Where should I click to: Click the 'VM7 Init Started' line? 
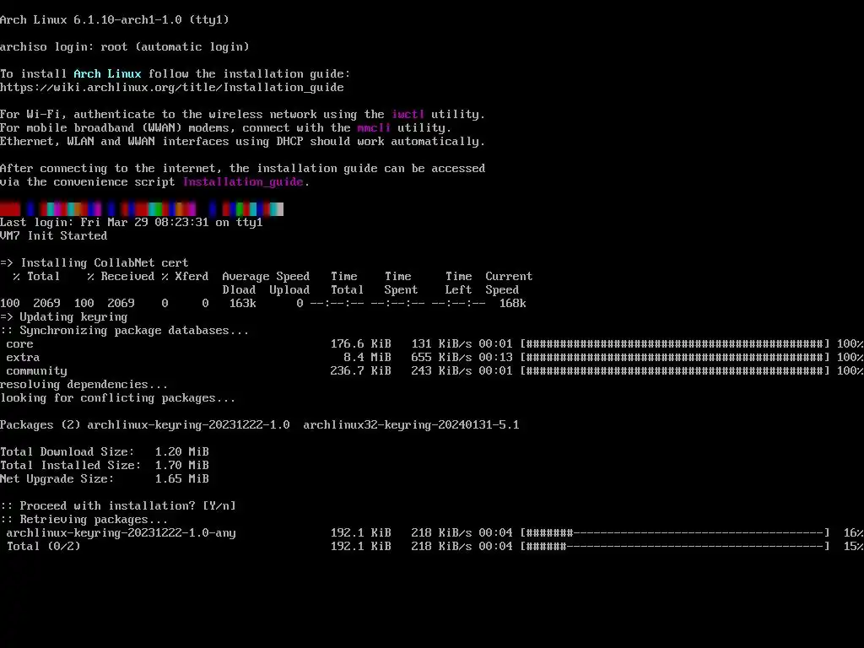(x=53, y=236)
